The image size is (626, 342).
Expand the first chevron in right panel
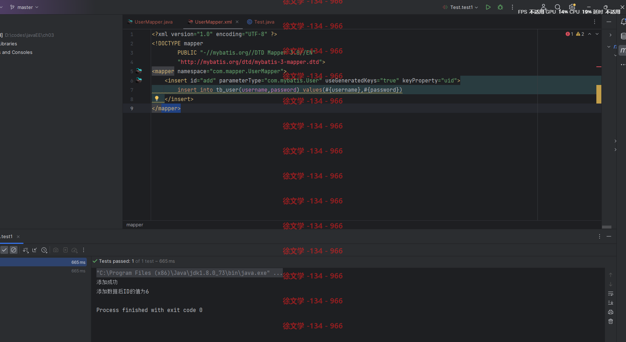610,35
